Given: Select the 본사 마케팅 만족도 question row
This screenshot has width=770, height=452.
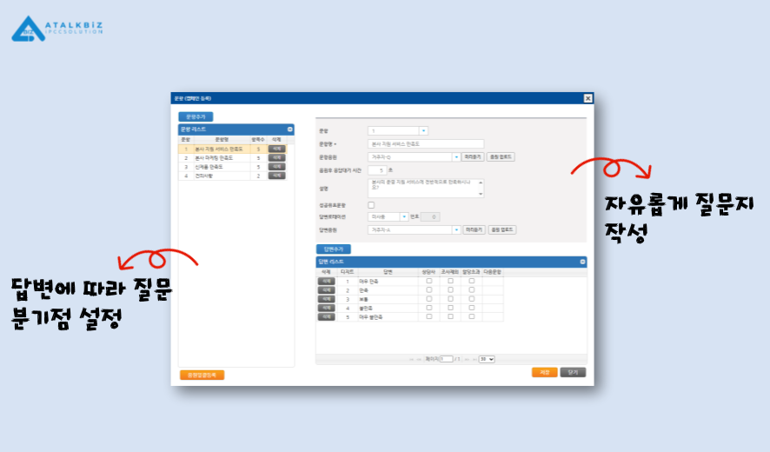Looking at the screenshot, I should click(x=217, y=158).
